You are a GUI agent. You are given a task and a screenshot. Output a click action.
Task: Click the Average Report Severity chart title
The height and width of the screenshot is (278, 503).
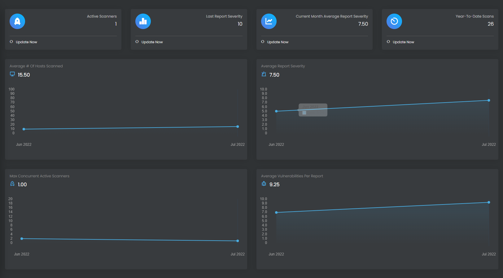pyautogui.click(x=283, y=66)
